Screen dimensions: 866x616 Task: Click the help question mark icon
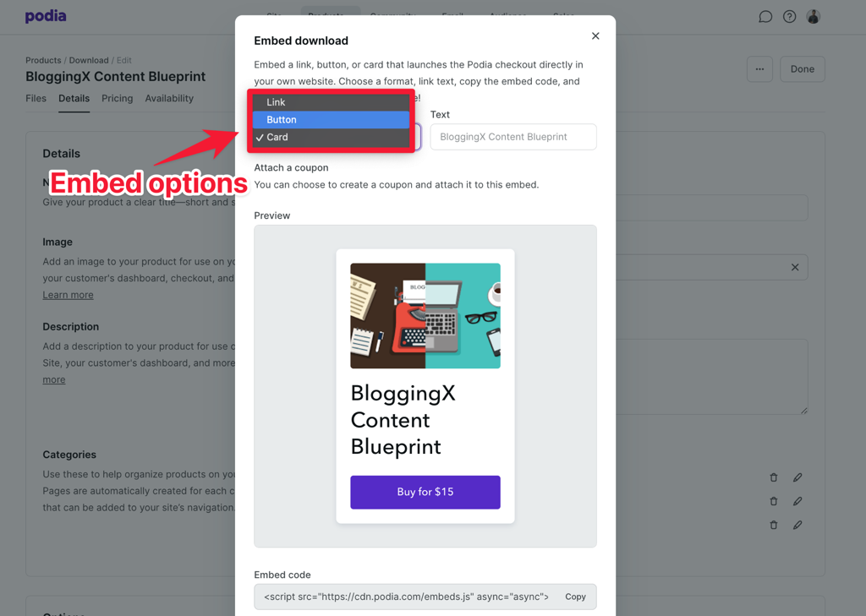[x=788, y=16]
